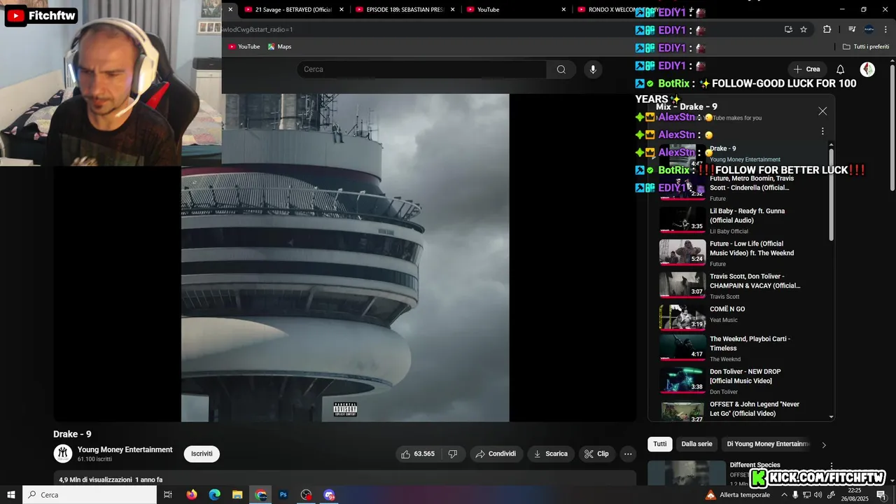Open Windows Task View
This screenshot has height=504, width=896.
[x=168, y=495]
